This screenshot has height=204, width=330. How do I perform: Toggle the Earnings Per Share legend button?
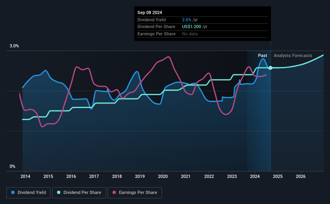[135, 193]
